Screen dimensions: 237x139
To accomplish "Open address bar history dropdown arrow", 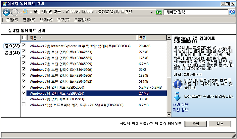I will 151,12.
